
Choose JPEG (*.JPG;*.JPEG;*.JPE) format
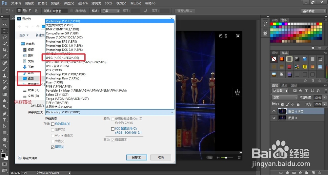[x=62, y=58]
